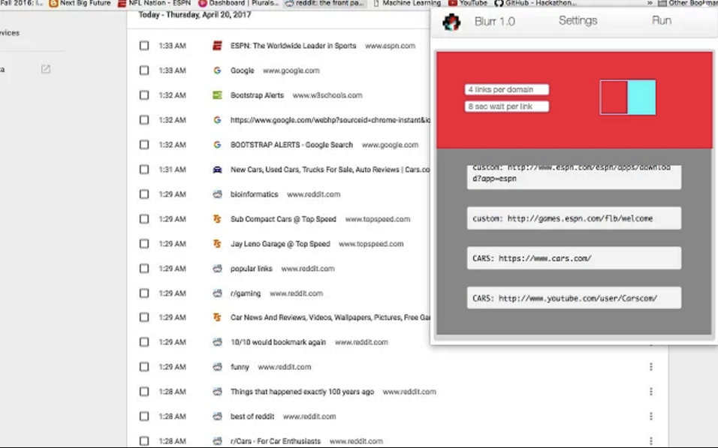Screen dimensions: 718x448
Task: Open 'Jay Leno Garage @ Top Speed' link
Action: (x=280, y=243)
